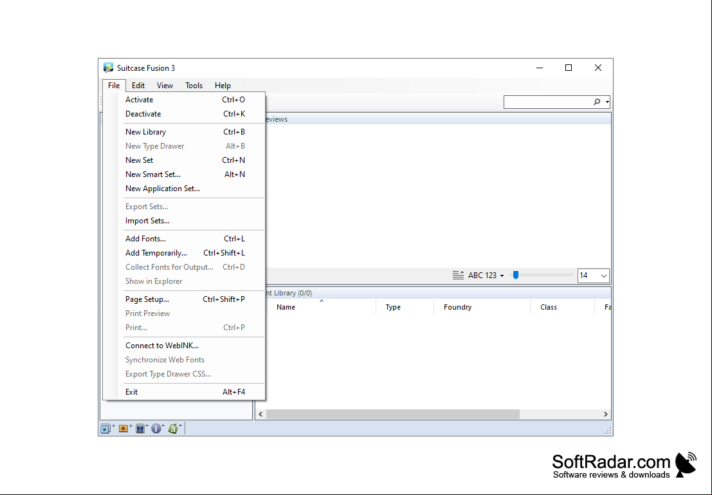Open the View menu
Viewport: 712px width, 495px height.
click(x=165, y=86)
